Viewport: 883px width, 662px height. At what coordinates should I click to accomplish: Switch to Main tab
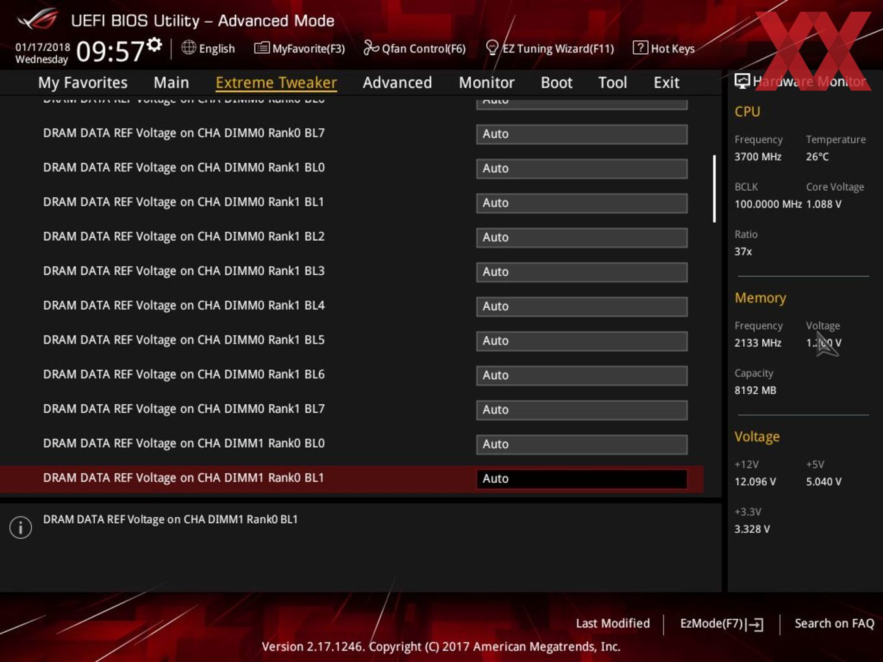[171, 82]
